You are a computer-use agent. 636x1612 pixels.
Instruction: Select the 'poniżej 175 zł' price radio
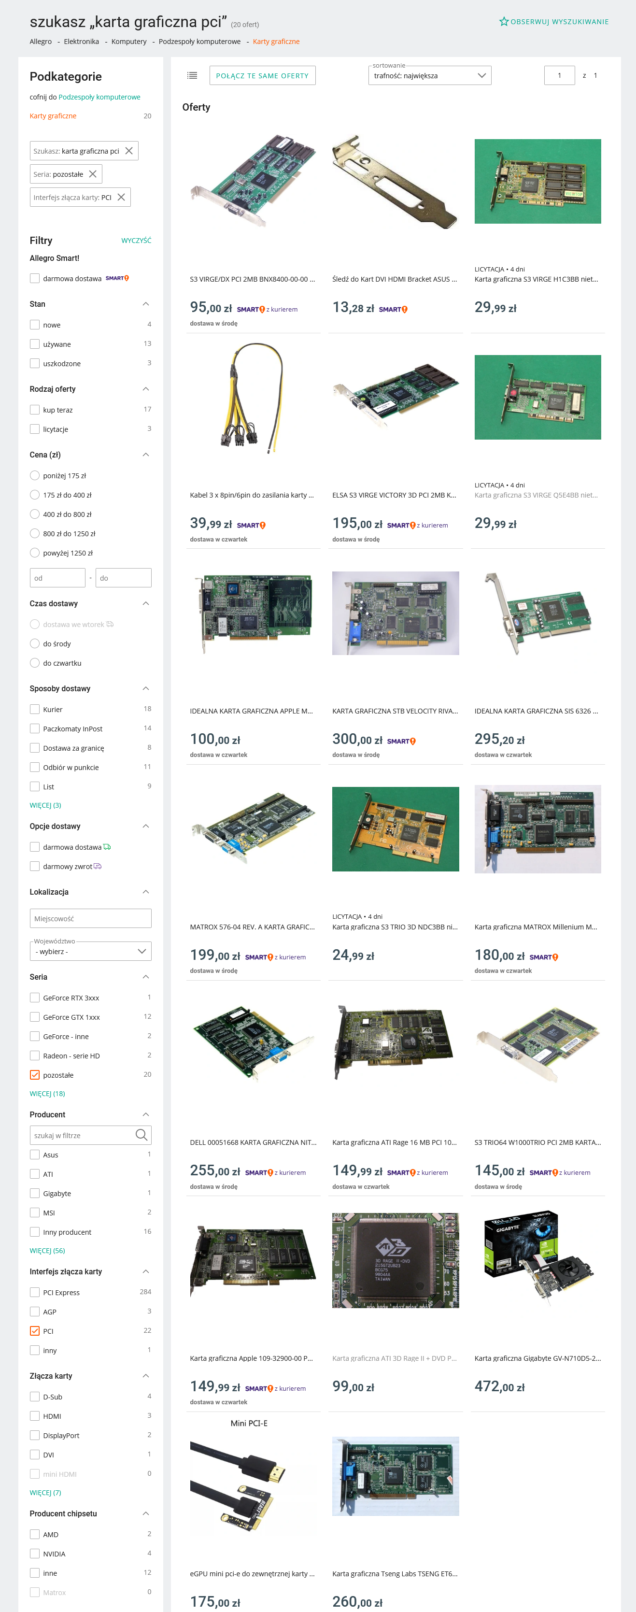point(35,476)
